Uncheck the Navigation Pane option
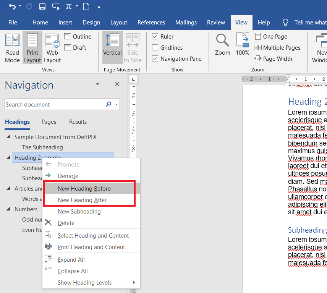 [155, 58]
